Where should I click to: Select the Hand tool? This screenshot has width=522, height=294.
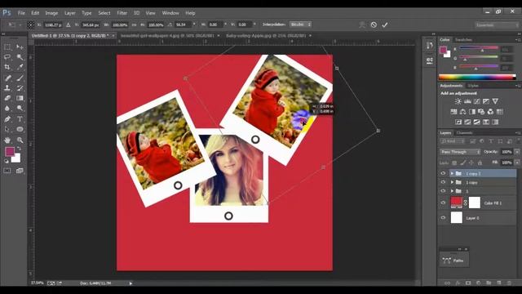7,140
